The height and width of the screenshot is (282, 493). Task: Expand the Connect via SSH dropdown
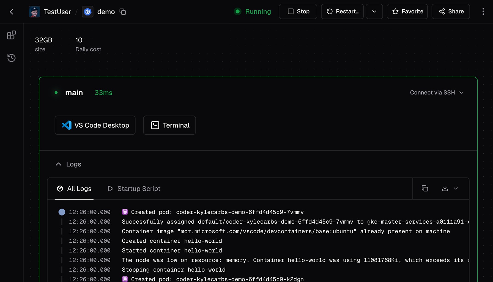(437, 93)
